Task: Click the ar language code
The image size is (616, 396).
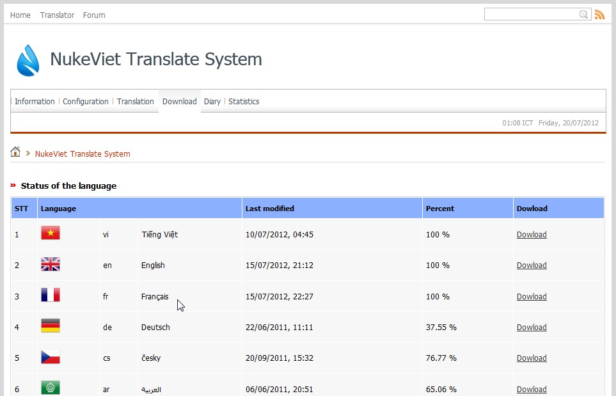Action: 106,390
